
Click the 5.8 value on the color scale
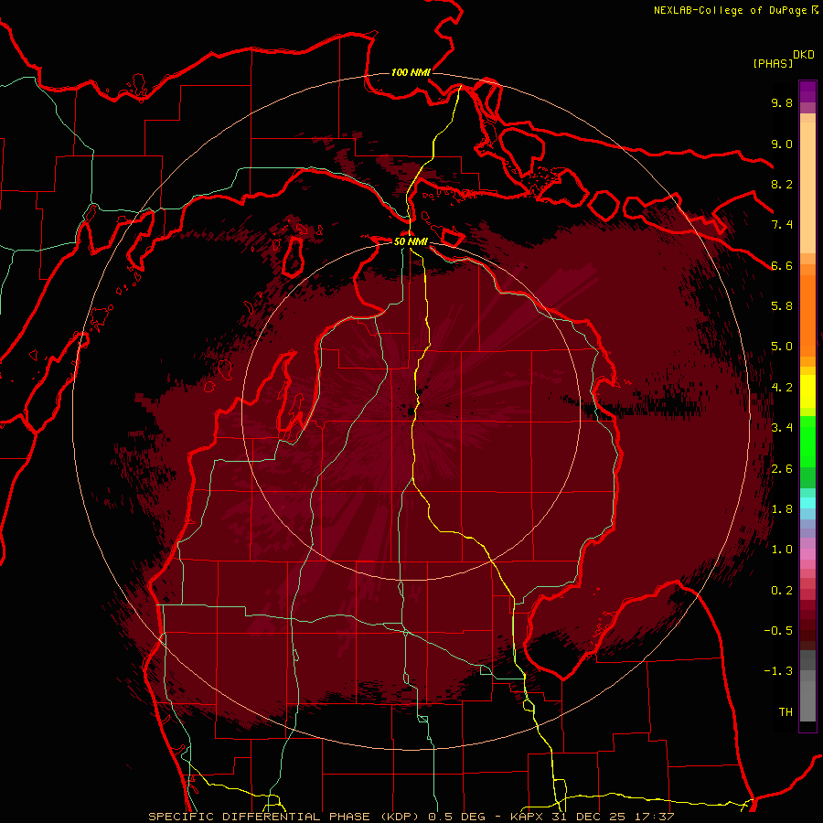(x=782, y=306)
